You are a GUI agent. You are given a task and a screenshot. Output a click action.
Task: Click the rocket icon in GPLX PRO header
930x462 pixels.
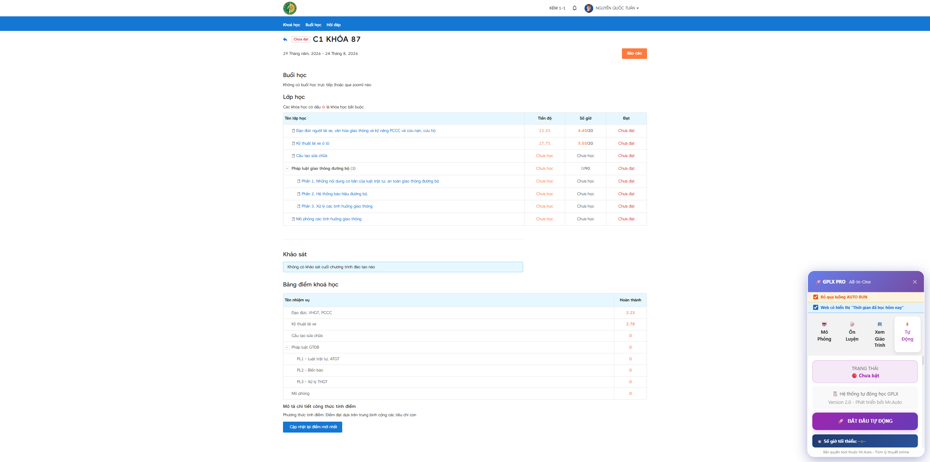818,282
